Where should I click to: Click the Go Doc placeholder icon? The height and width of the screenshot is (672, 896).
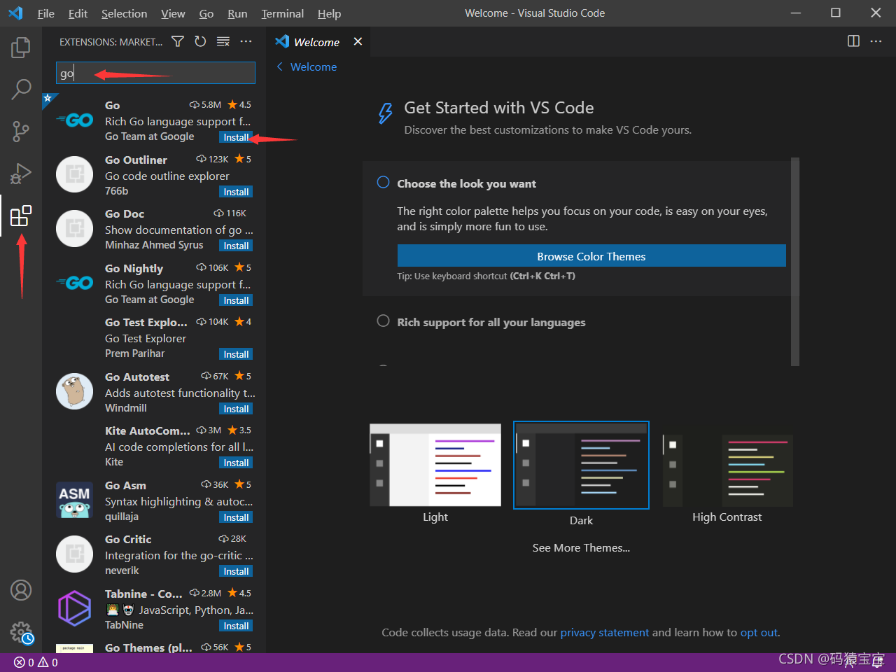75,228
